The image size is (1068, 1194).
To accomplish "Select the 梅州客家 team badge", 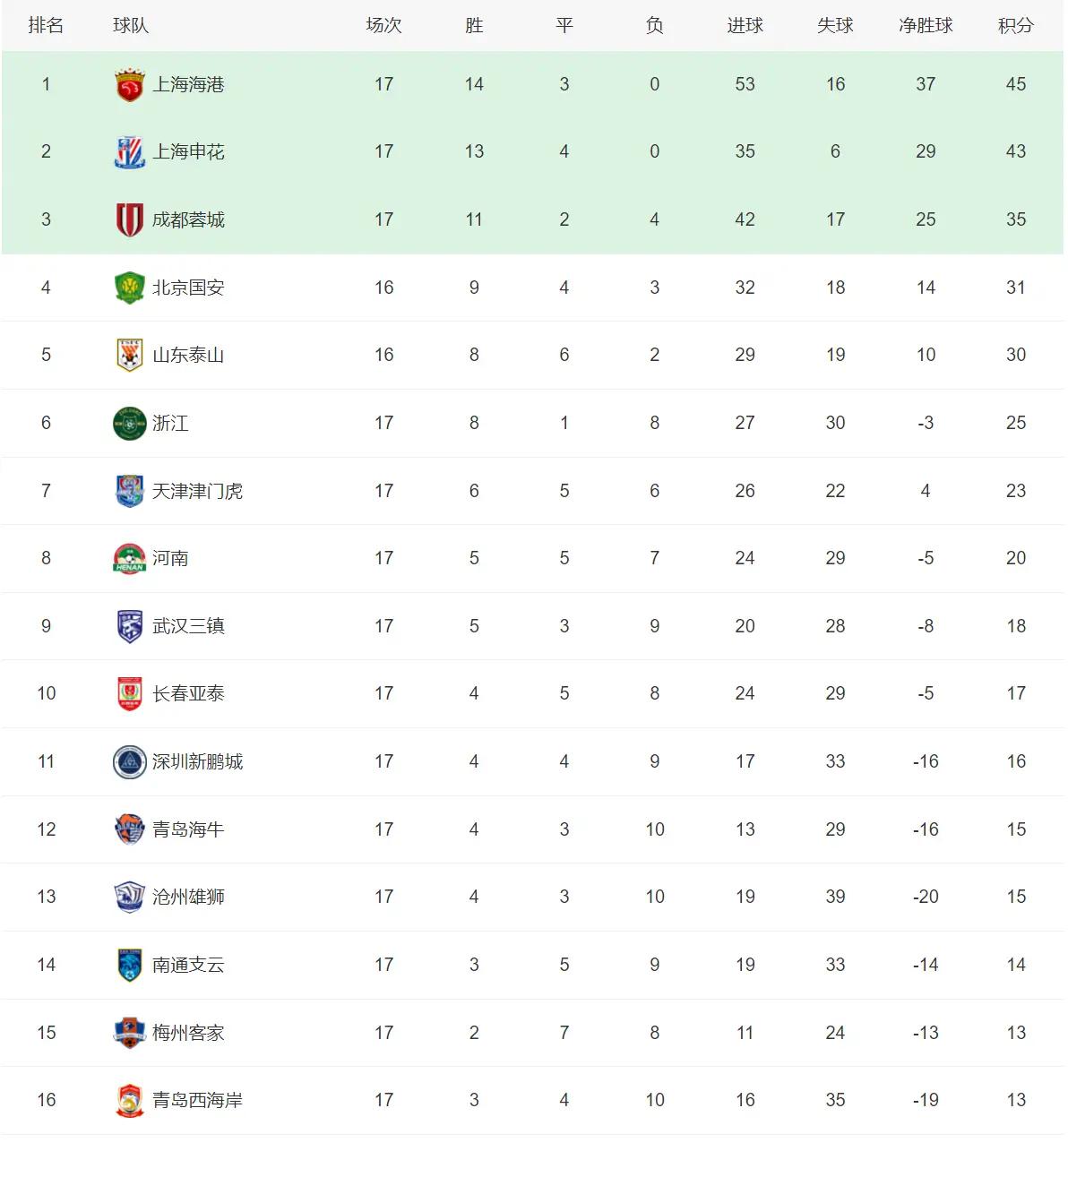I will [130, 1033].
